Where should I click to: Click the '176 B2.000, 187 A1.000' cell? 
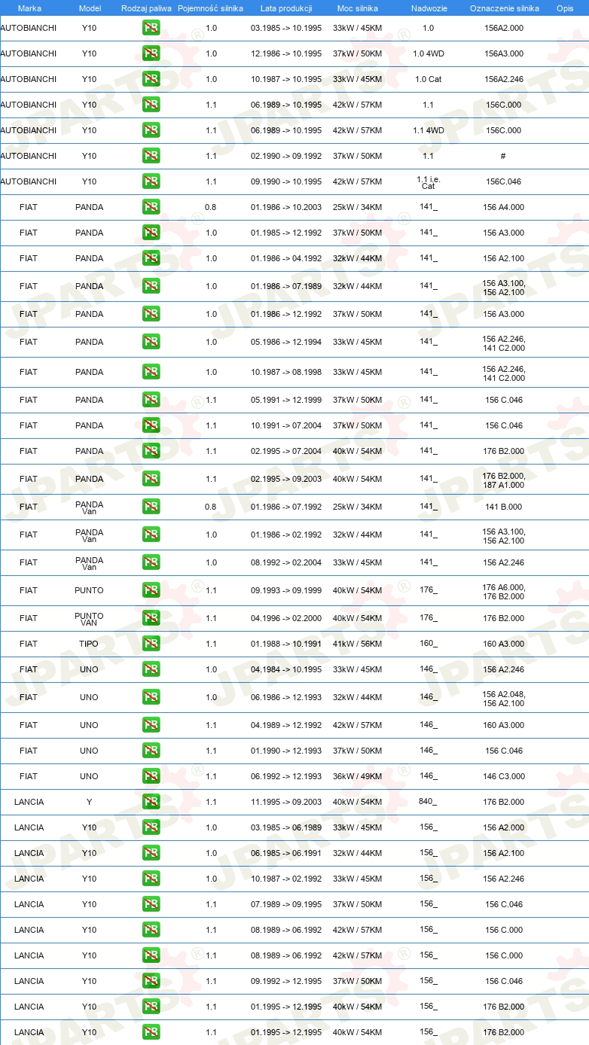(x=504, y=480)
